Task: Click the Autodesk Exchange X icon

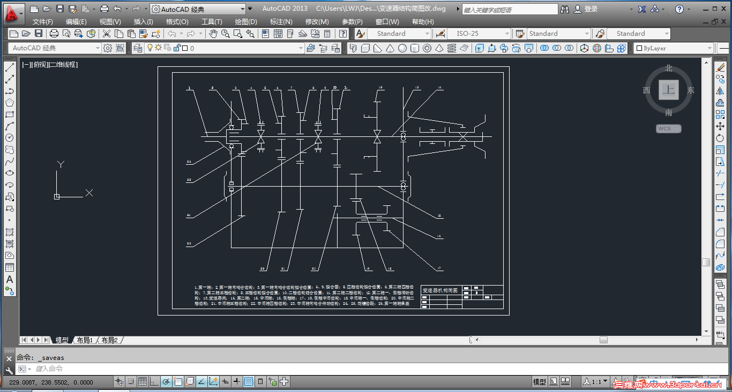Action: [643, 9]
